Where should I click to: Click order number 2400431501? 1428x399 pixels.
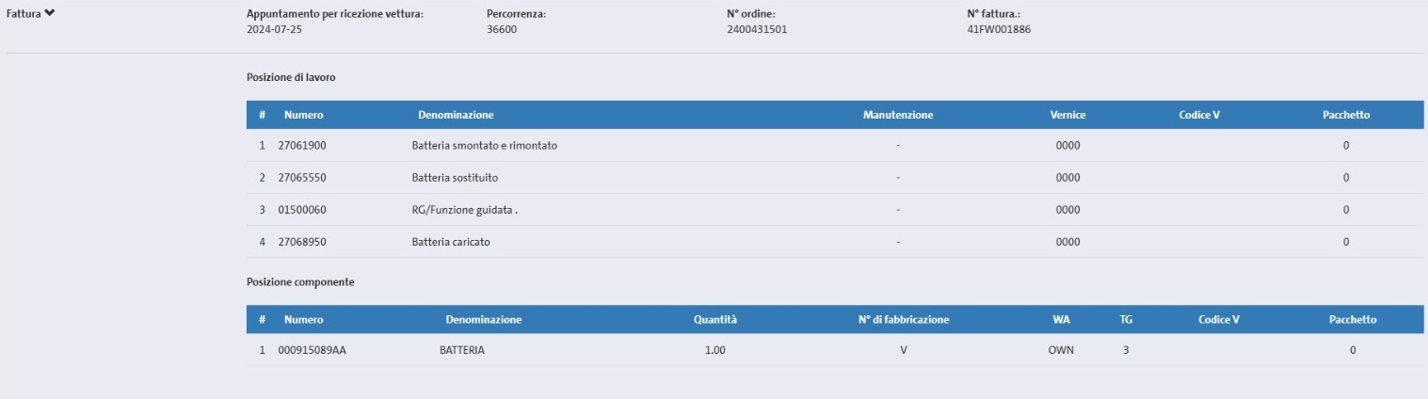click(x=756, y=29)
